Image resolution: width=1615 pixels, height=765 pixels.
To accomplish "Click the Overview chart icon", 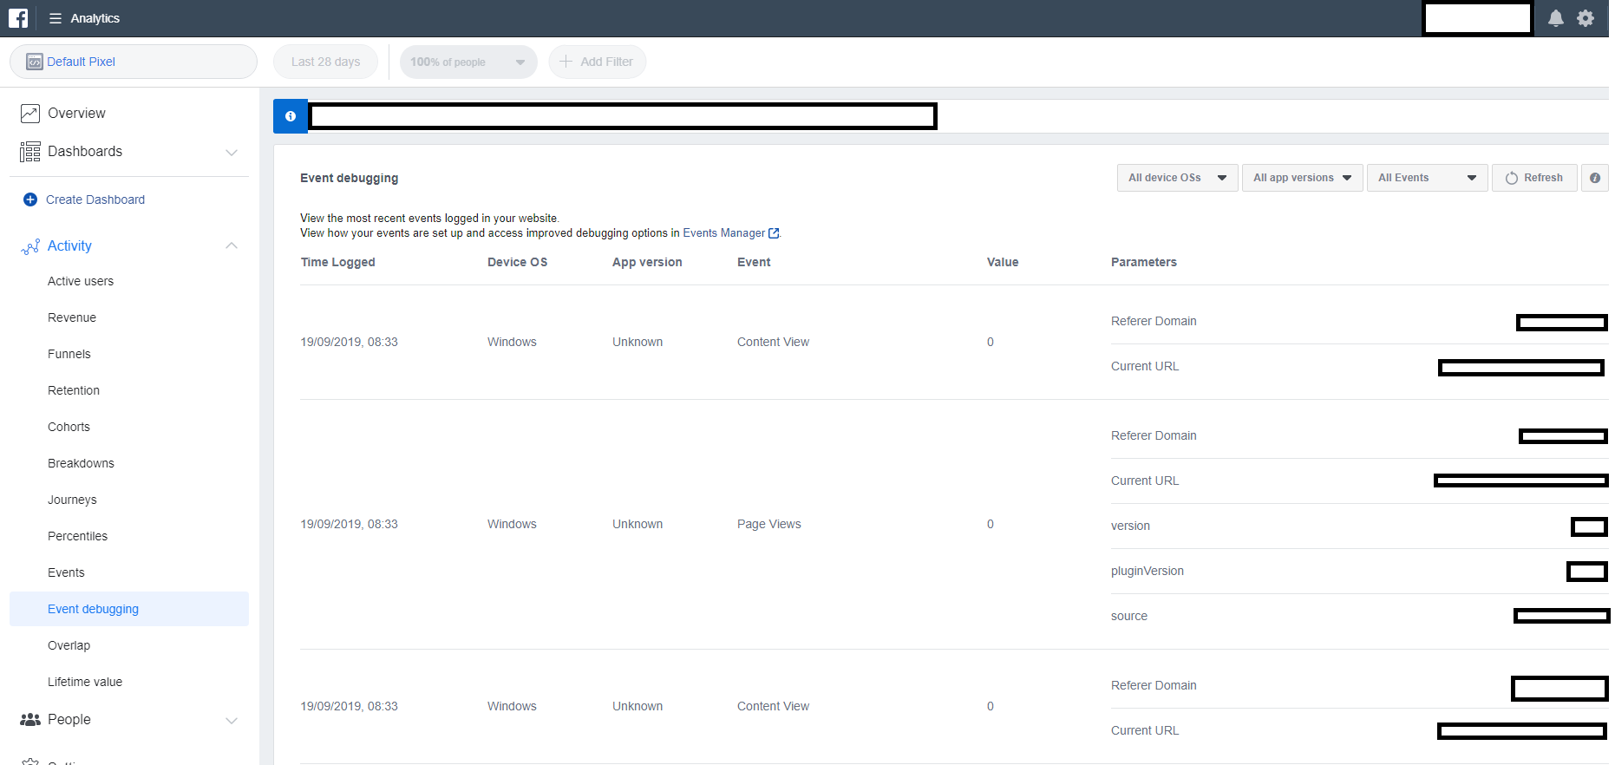I will coord(30,114).
